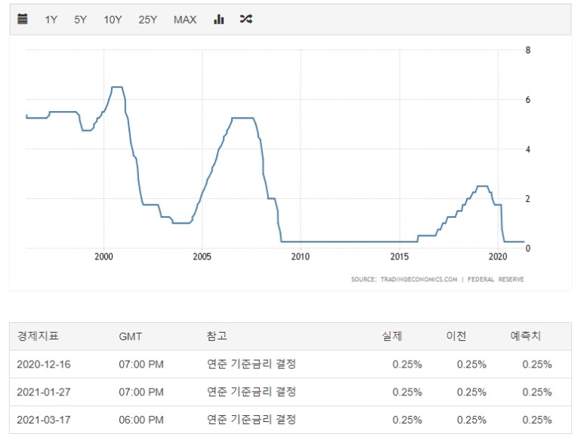The height and width of the screenshot is (434, 584).
Task: Click the 이전 column header
Action: pyautogui.click(x=456, y=336)
